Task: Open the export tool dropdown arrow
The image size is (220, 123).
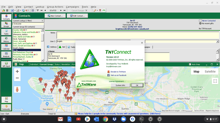Action: click(20, 11)
